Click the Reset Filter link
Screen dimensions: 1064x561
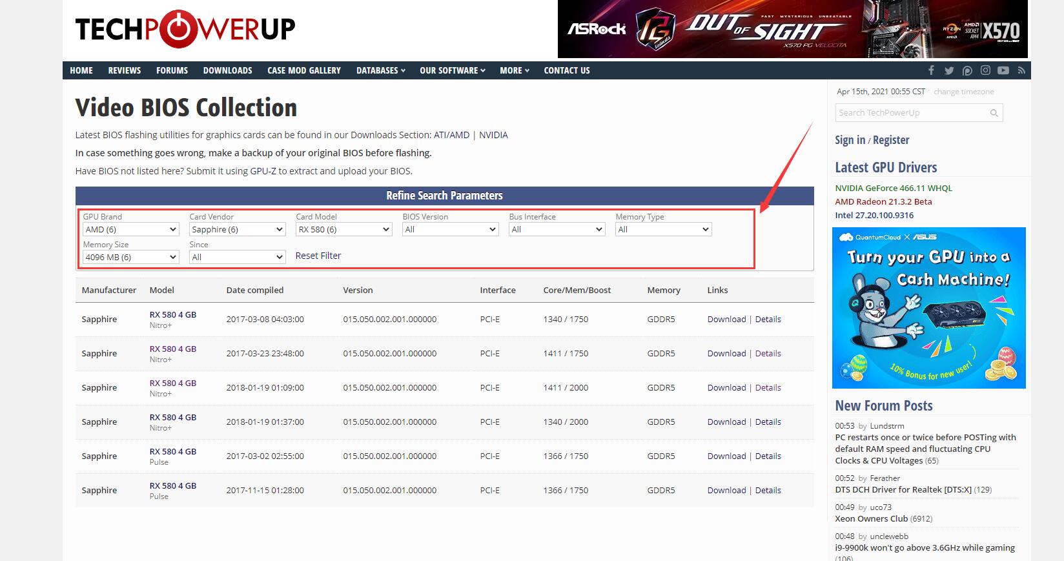(x=318, y=256)
